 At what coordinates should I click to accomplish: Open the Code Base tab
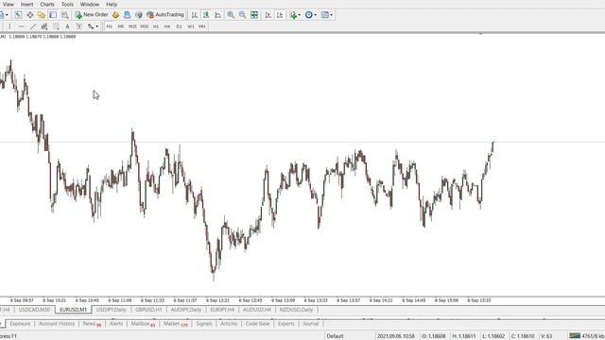pyautogui.click(x=257, y=324)
